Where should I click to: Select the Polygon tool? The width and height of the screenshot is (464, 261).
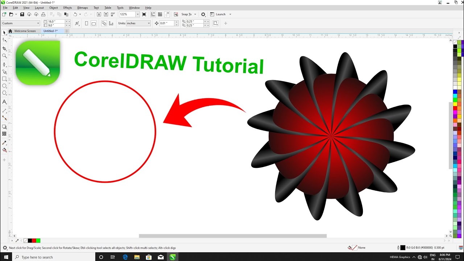(x=4, y=93)
